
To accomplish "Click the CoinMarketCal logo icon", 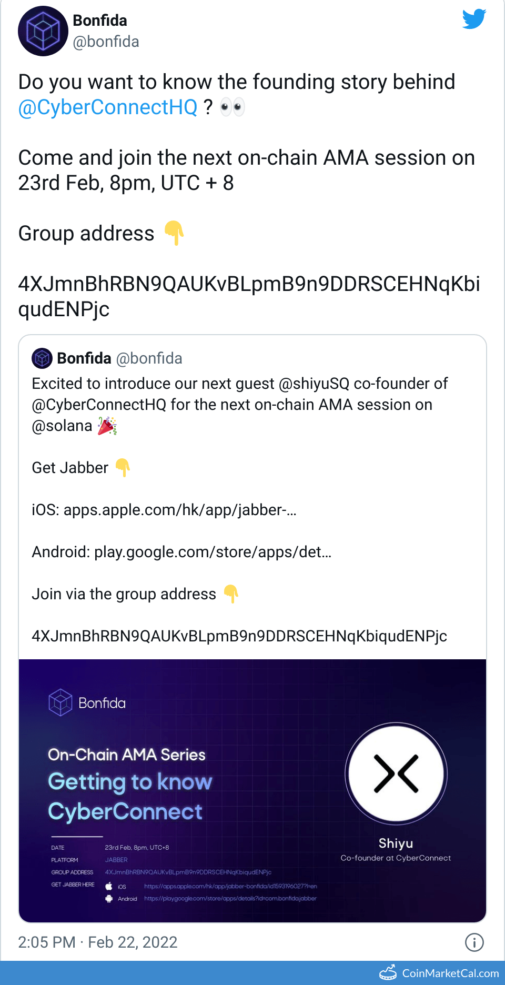I will point(388,973).
